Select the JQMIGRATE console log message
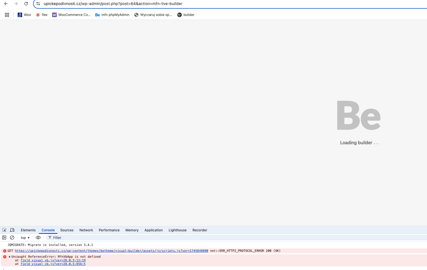The image size is (427, 270). 50,245
